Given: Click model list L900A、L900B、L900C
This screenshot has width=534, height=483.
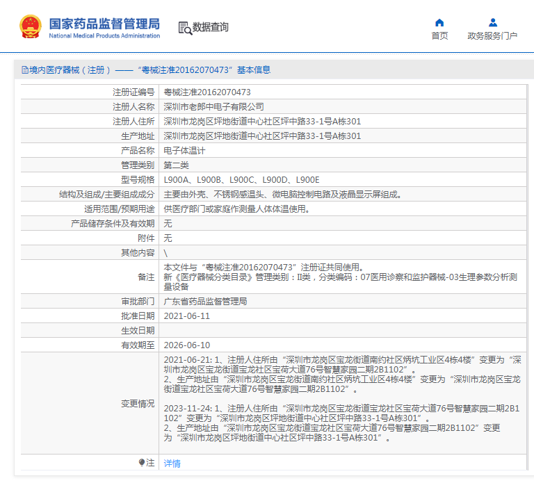Looking at the screenshot, I should (241, 180).
